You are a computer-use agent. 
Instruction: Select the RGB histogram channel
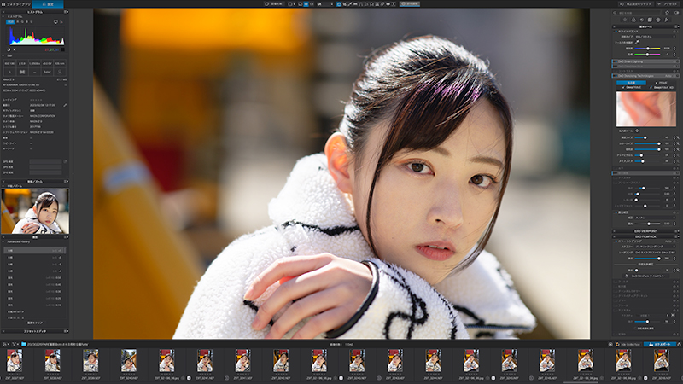pyautogui.click(x=10, y=21)
